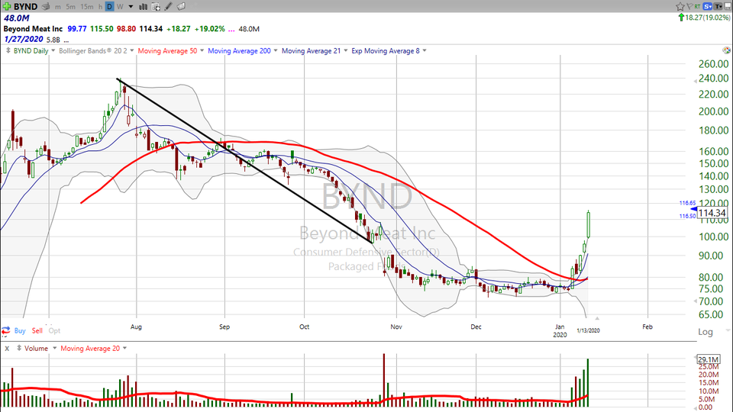Click the 18.27(19.02%) change value
The height and width of the screenshot is (412, 733).
(x=707, y=18)
